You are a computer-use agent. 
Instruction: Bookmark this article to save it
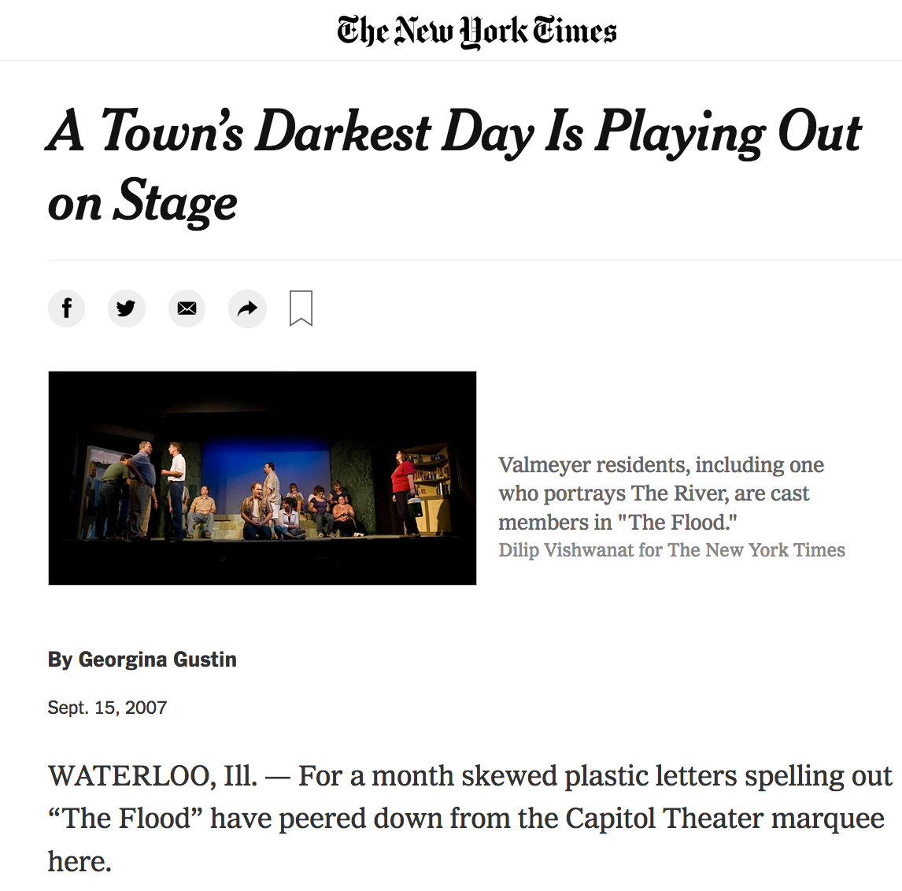[x=301, y=309]
